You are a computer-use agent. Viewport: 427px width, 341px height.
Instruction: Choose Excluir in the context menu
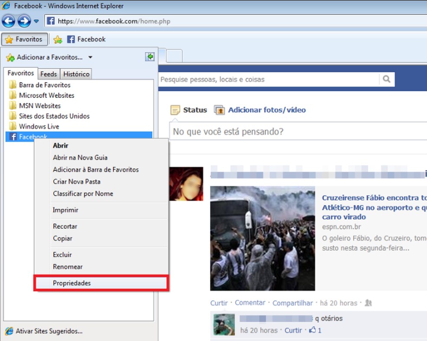click(x=101, y=255)
